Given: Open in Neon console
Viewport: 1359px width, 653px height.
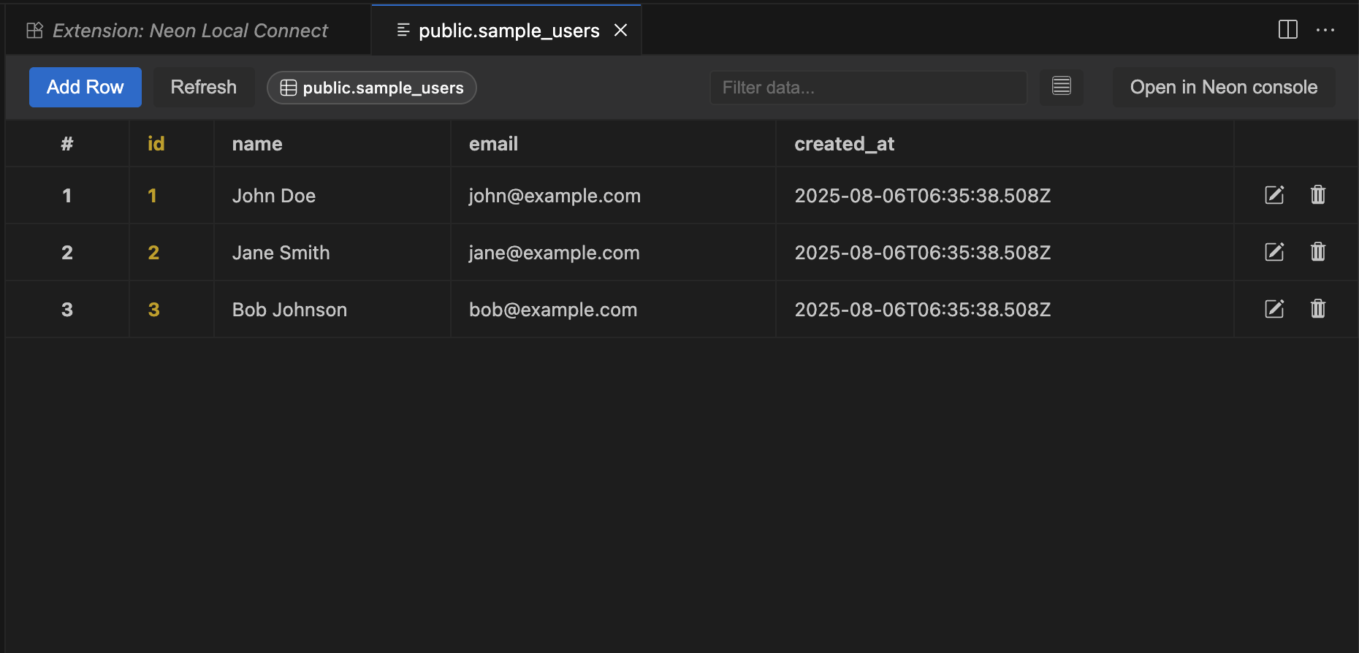Looking at the screenshot, I should [x=1223, y=87].
